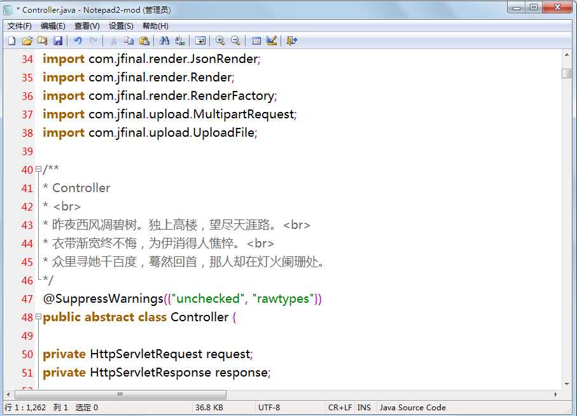Click the * Controller comment on line 41
The width and height of the screenshot is (577, 416).
click(x=76, y=188)
